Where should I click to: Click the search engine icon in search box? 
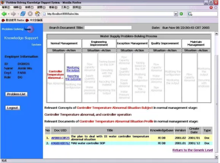click(x=190, y=14)
